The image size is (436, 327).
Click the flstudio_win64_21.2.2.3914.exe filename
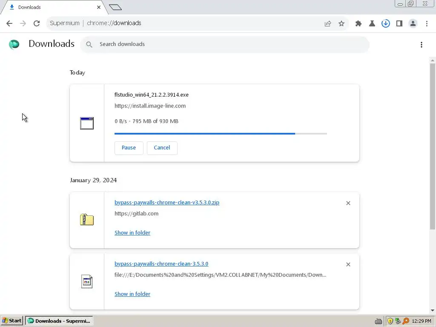pyautogui.click(x=151, y=95)
